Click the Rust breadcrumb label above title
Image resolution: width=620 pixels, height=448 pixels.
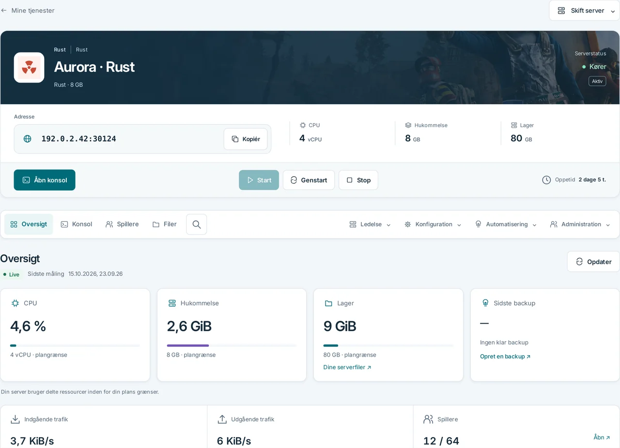[60, 49]
